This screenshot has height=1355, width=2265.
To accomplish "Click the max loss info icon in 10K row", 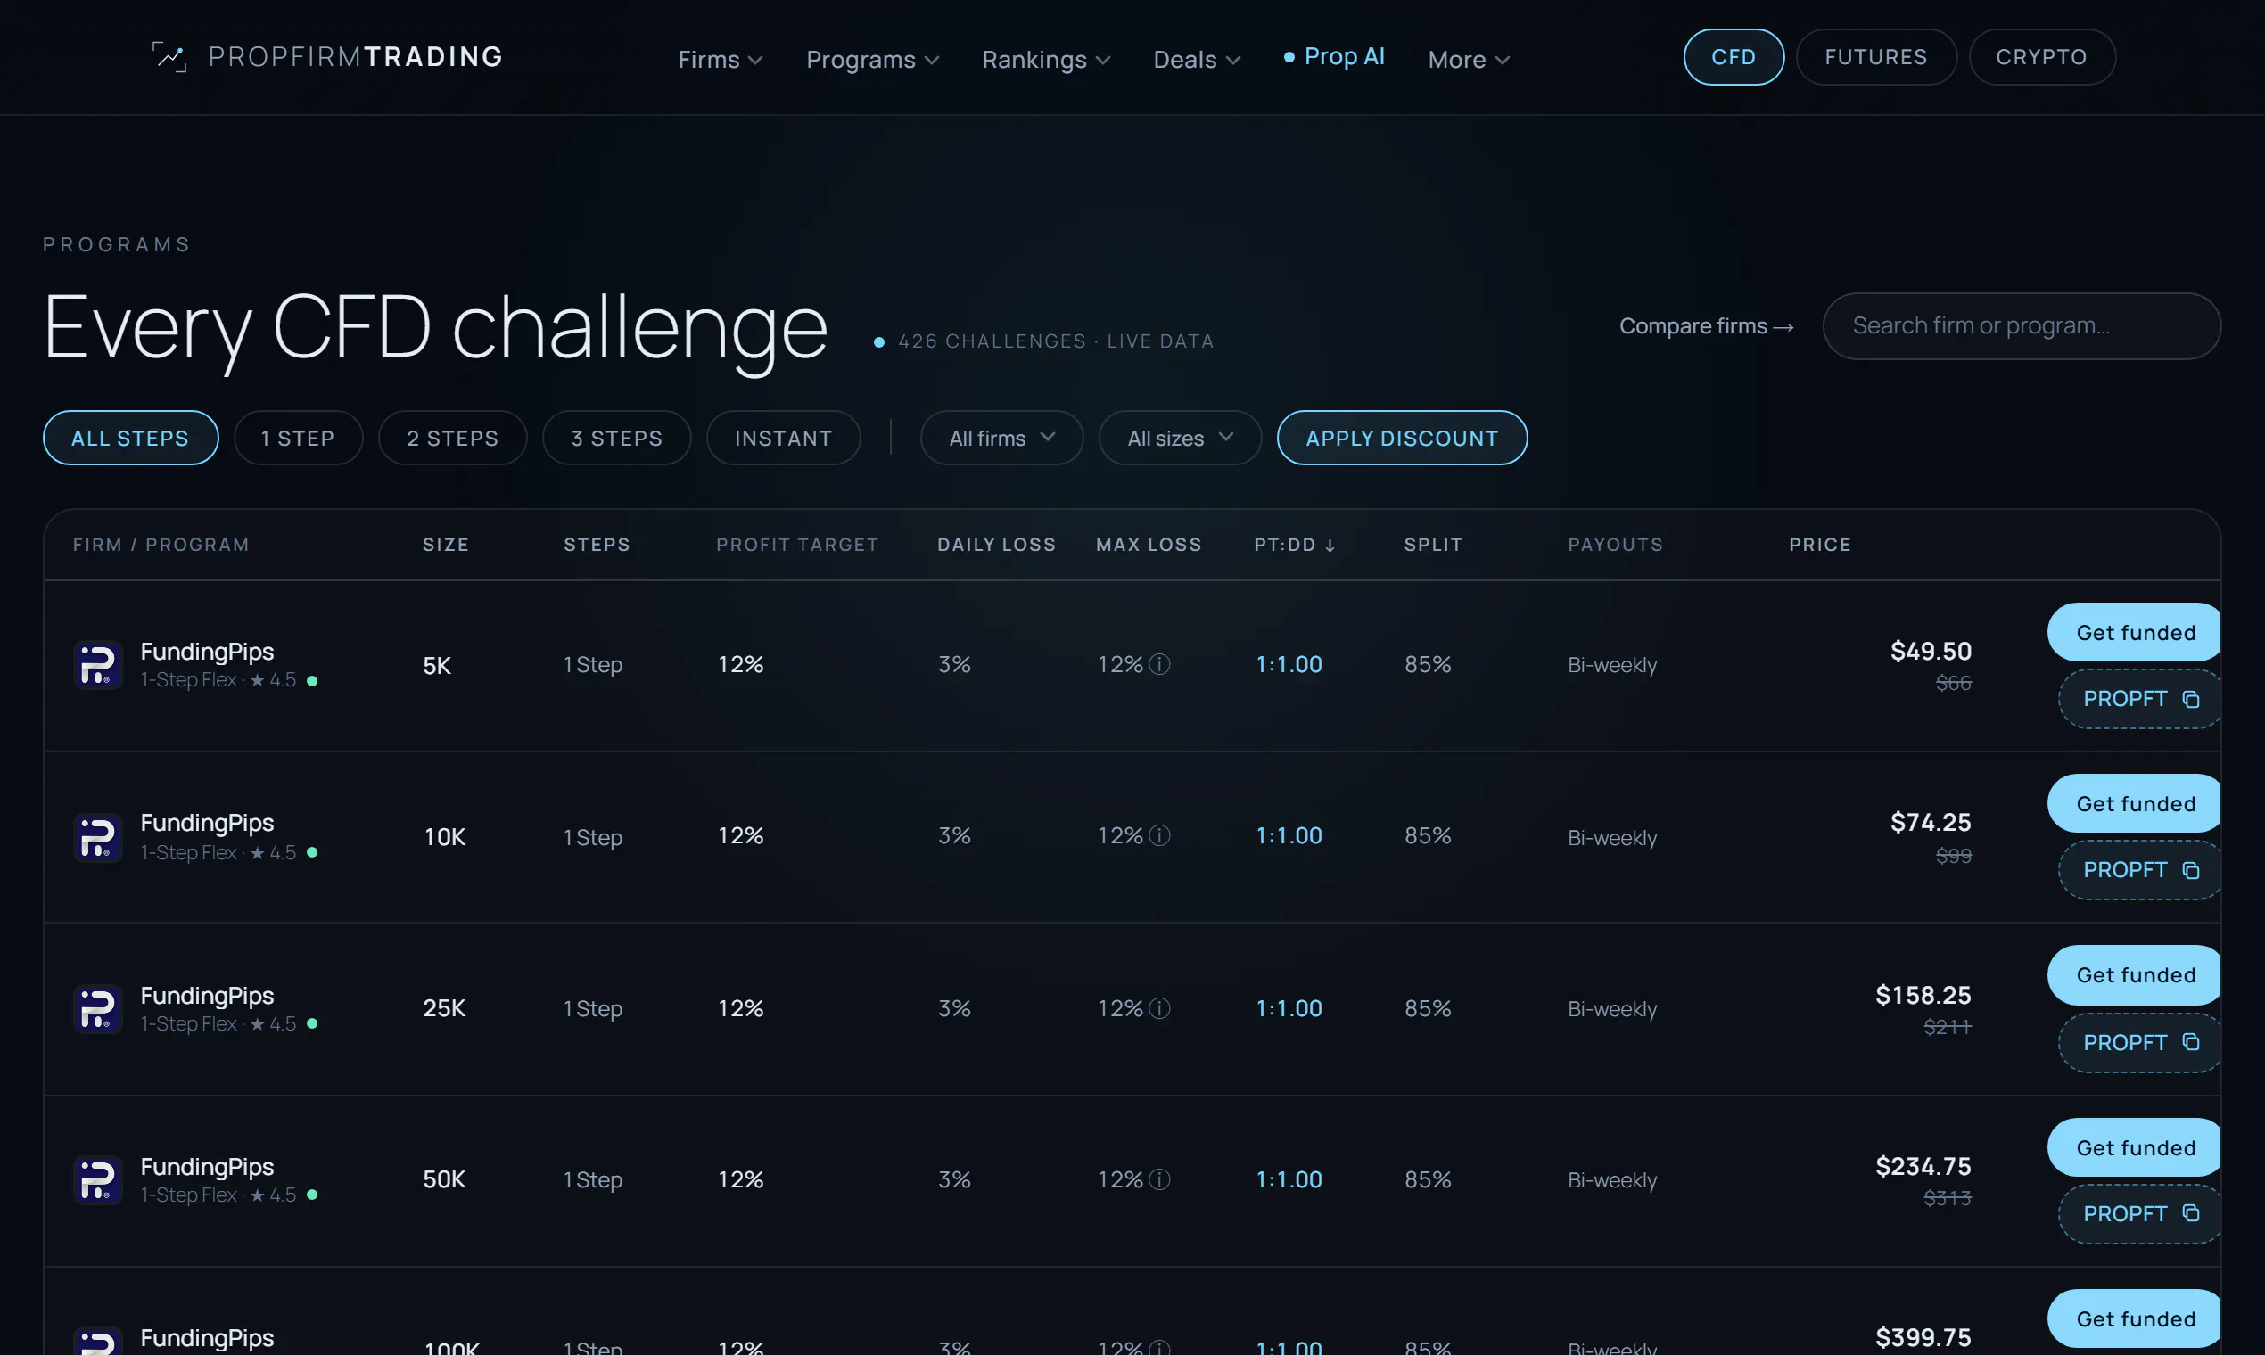I will pos(1159,836).
